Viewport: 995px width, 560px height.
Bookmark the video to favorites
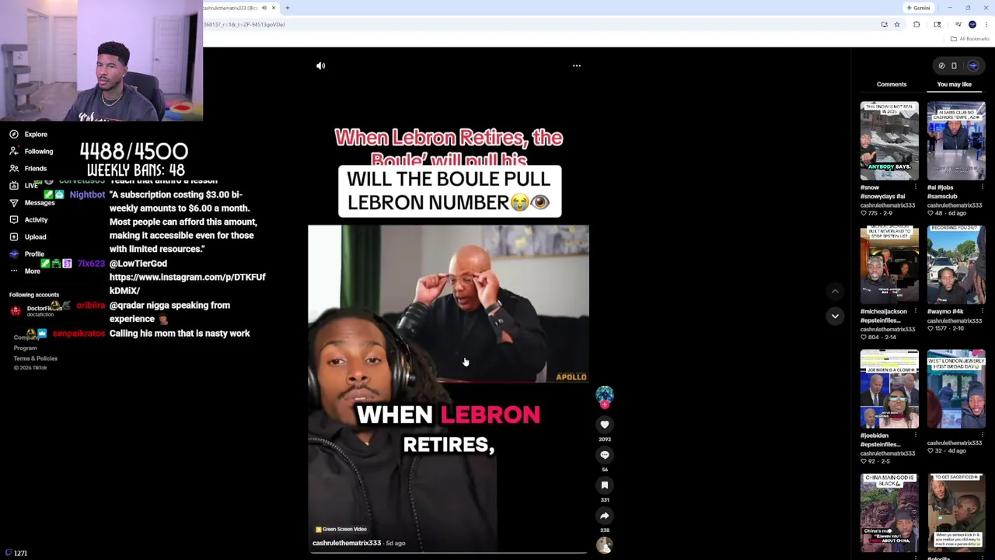(604, 485)
